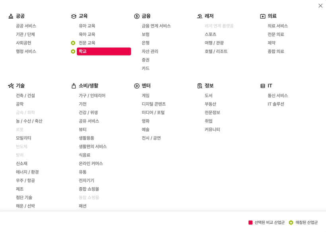
Task: Click the 기술 technology icon
Action: 11,86
